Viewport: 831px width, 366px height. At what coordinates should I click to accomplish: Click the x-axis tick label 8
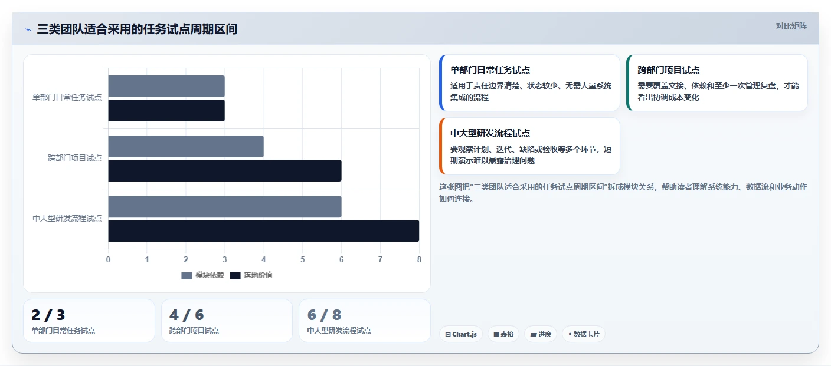419,259
